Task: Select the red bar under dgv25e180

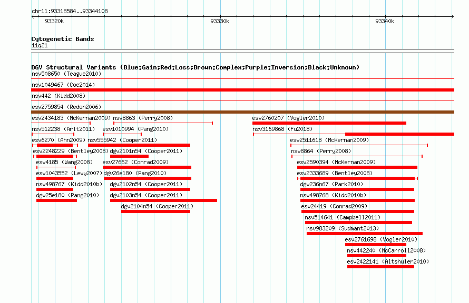Action: [56, 200]
